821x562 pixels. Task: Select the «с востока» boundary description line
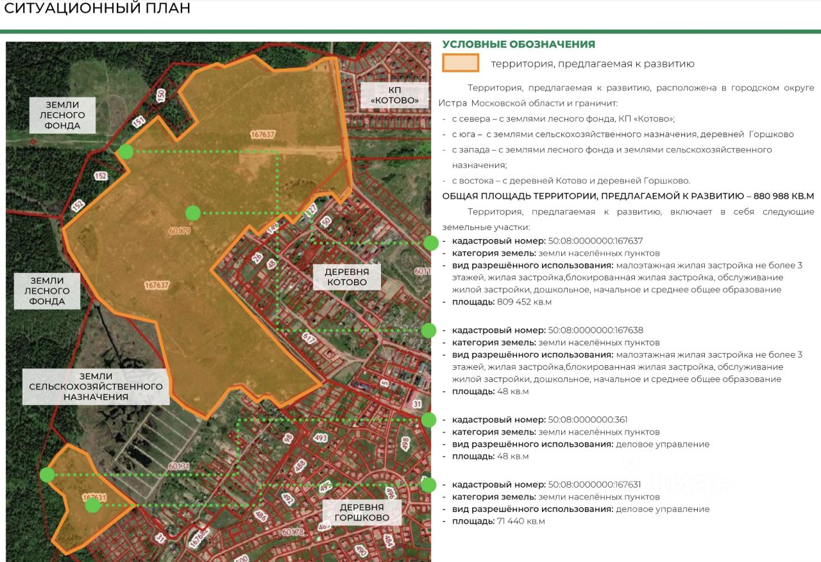(570, 181)
